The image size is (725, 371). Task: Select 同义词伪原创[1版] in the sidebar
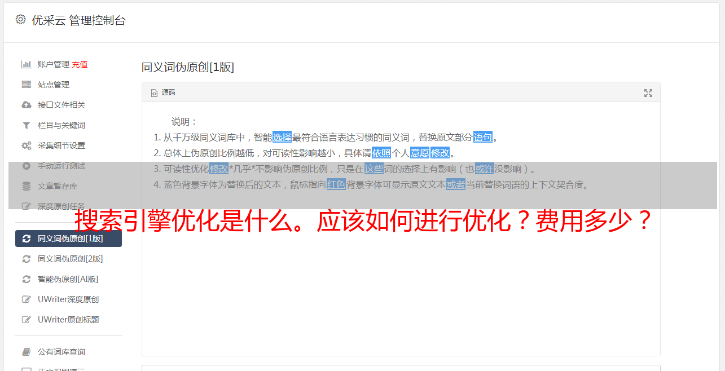tap(68, 238)
